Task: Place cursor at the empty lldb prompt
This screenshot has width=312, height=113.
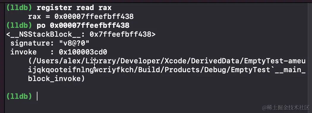Action: (x=37, y=96)
